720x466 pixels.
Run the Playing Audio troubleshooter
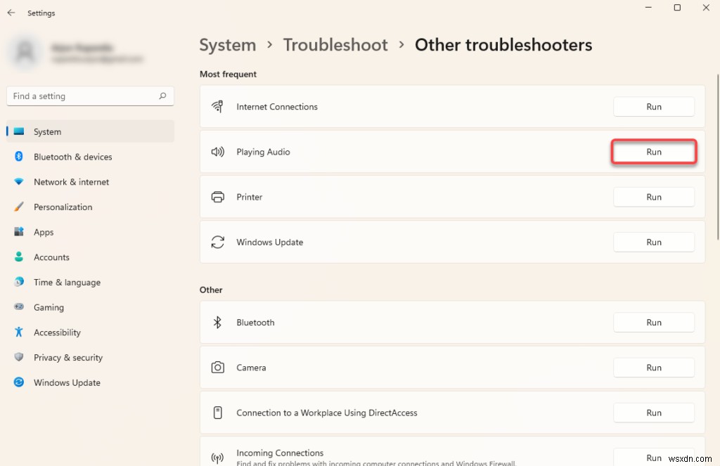pyautogui.click(x=653, y=151)
